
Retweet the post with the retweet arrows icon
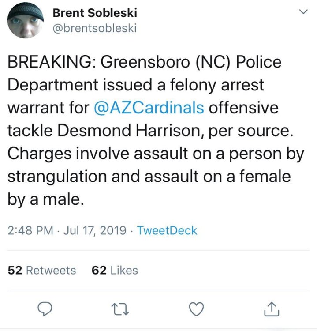[x=120, y=309]
